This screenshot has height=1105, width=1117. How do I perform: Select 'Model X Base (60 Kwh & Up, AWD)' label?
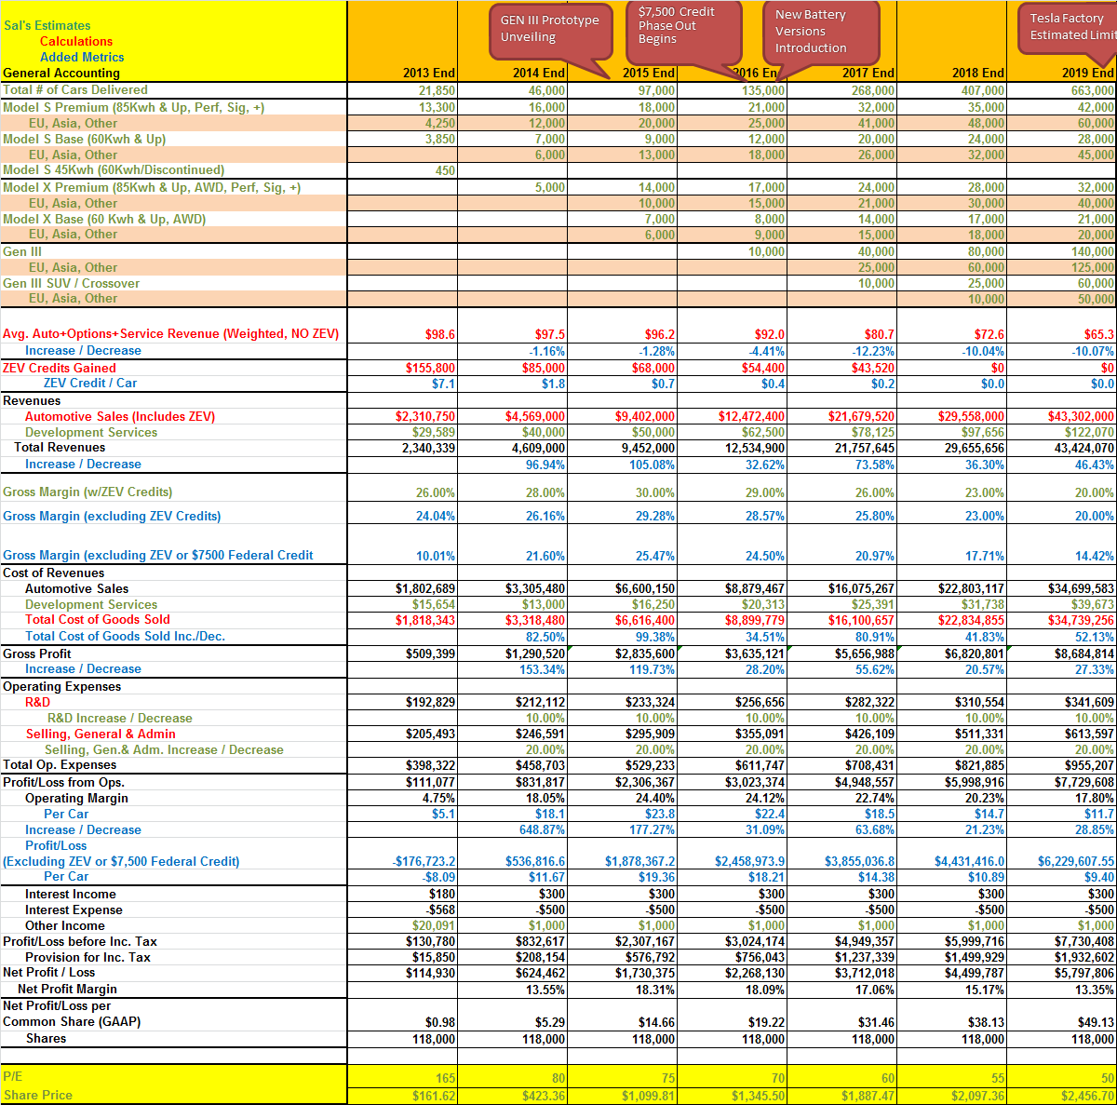pyautogui.click(x=104, y=219)
